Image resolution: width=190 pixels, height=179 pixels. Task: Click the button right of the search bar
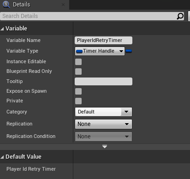coord(189,16)
